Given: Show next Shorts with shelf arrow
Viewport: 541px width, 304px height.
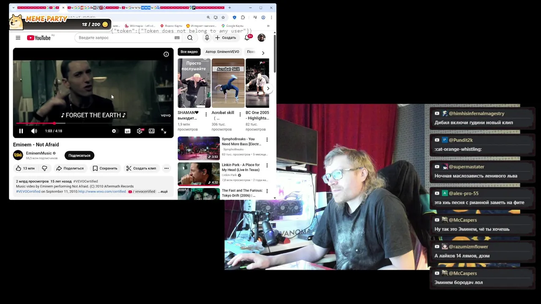Looking at the screenshot, I should 268,89.
